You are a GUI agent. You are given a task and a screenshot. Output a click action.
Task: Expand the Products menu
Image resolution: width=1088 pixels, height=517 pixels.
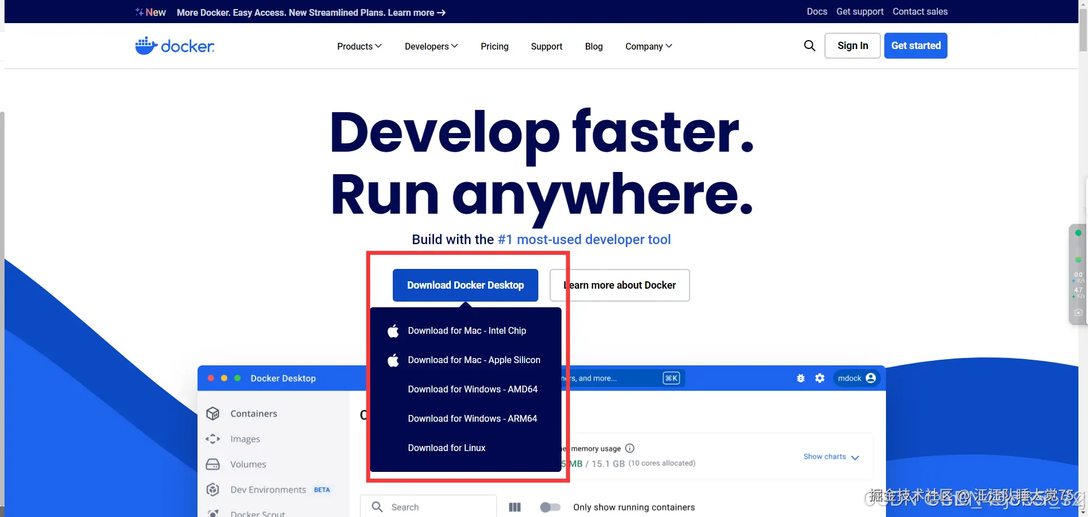click(x=359, y=46)
